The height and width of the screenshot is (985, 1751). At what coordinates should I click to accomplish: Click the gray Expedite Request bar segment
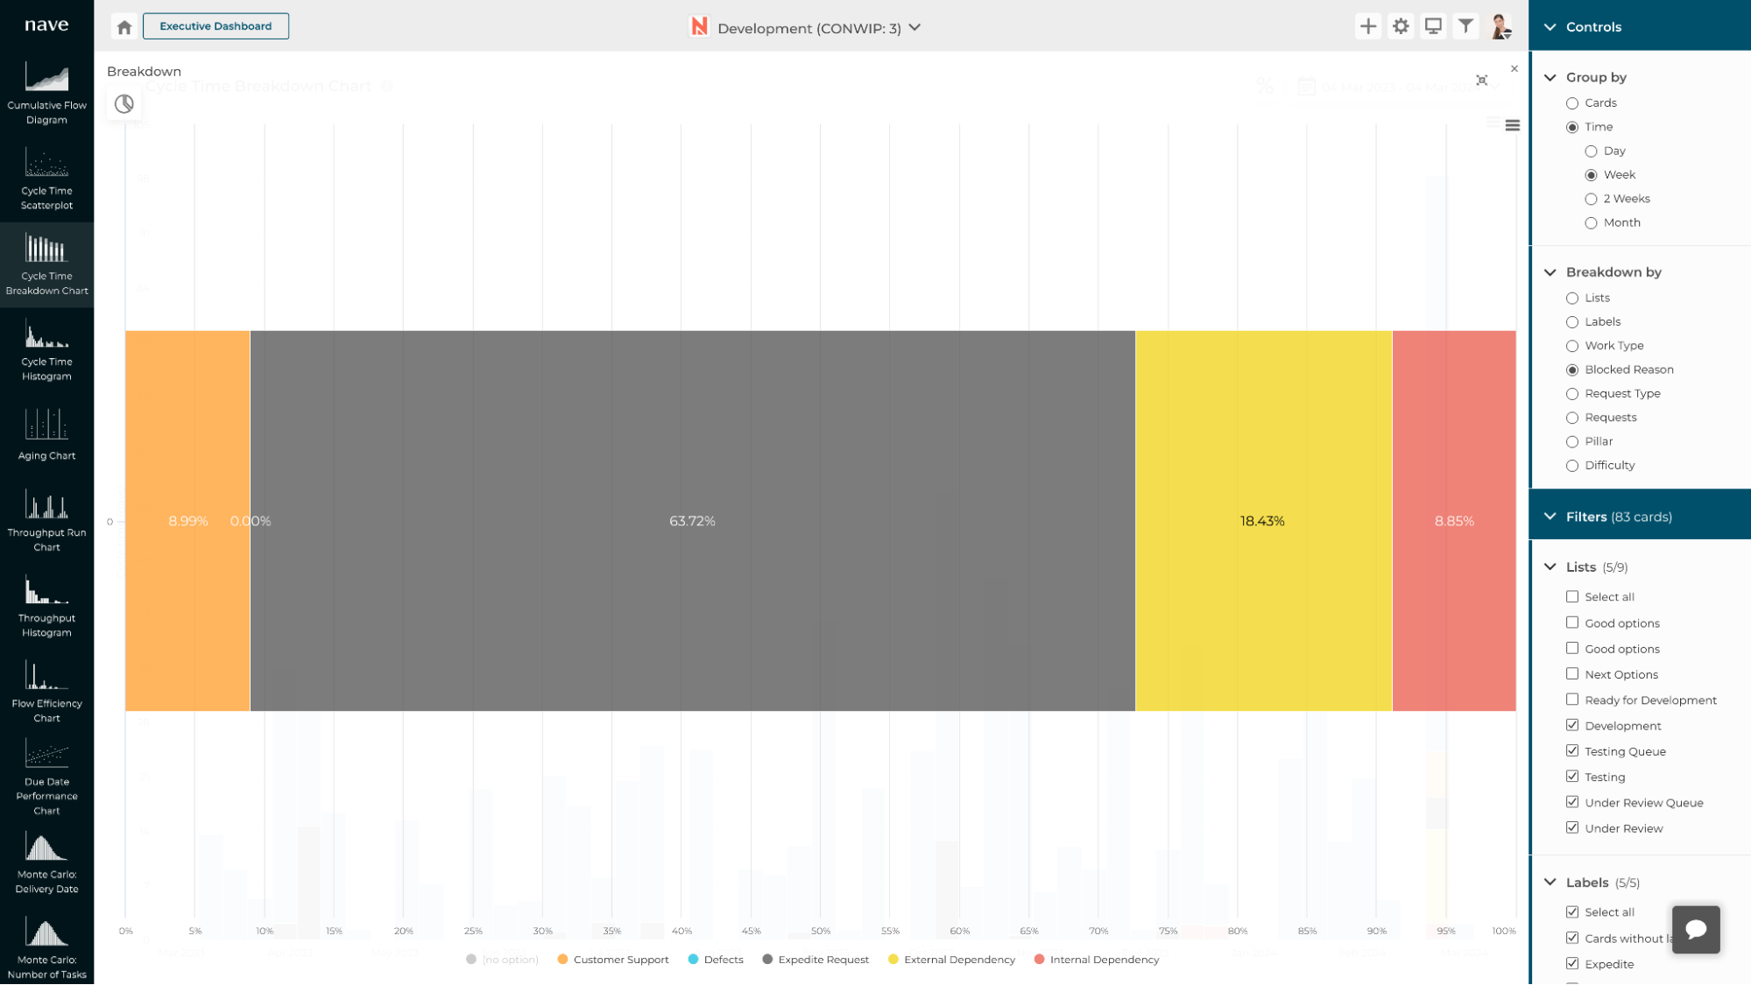click(x=692, y=438)
